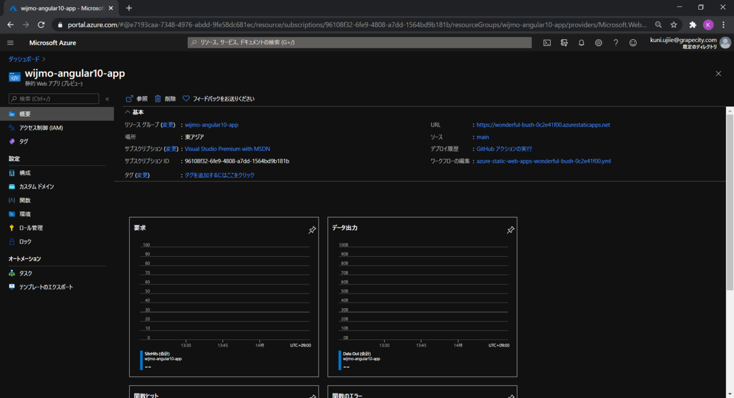Click the zoom magnifier in address bar
This screenshot has width=734, height=398.
[658, 25]
